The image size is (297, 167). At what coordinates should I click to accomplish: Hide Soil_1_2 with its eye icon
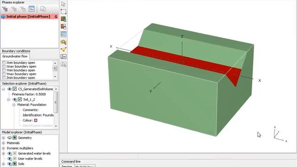pos(14,100)
